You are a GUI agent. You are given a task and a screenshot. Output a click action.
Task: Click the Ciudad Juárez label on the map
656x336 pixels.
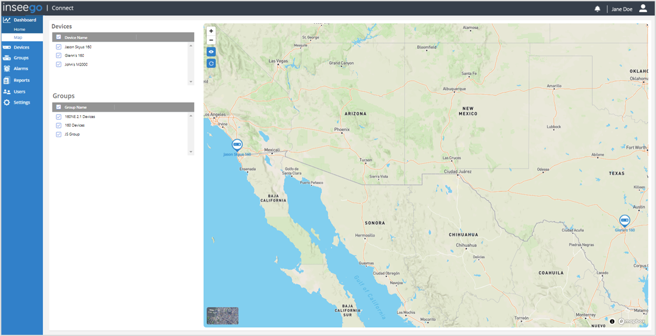pyautogui.click(x=458, y=171)
